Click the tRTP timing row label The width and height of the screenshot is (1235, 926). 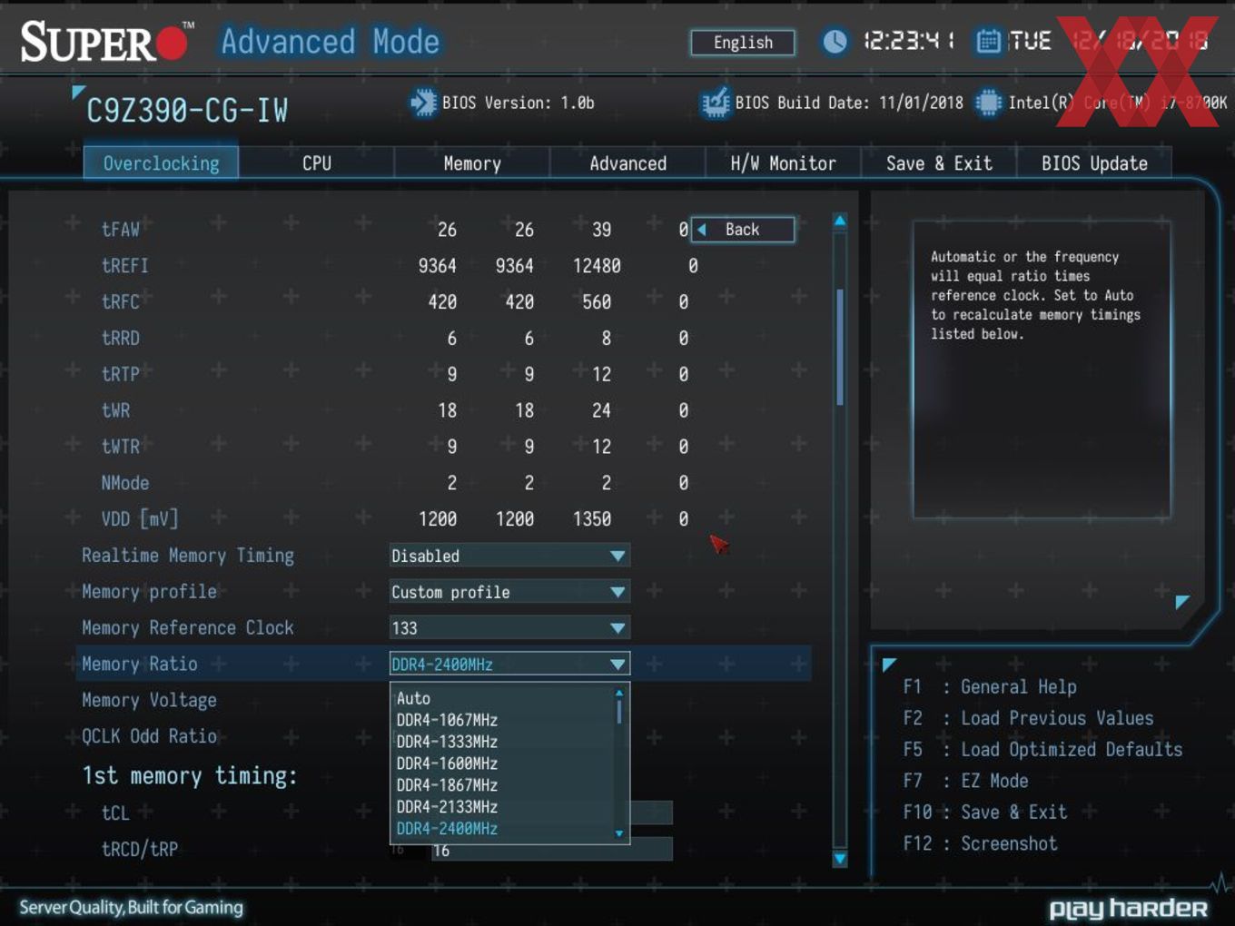[x=121, y=374]
